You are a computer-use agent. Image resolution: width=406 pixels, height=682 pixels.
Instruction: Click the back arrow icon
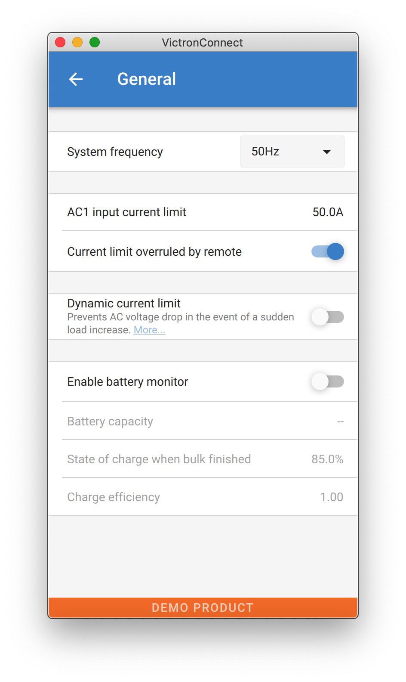76,79
